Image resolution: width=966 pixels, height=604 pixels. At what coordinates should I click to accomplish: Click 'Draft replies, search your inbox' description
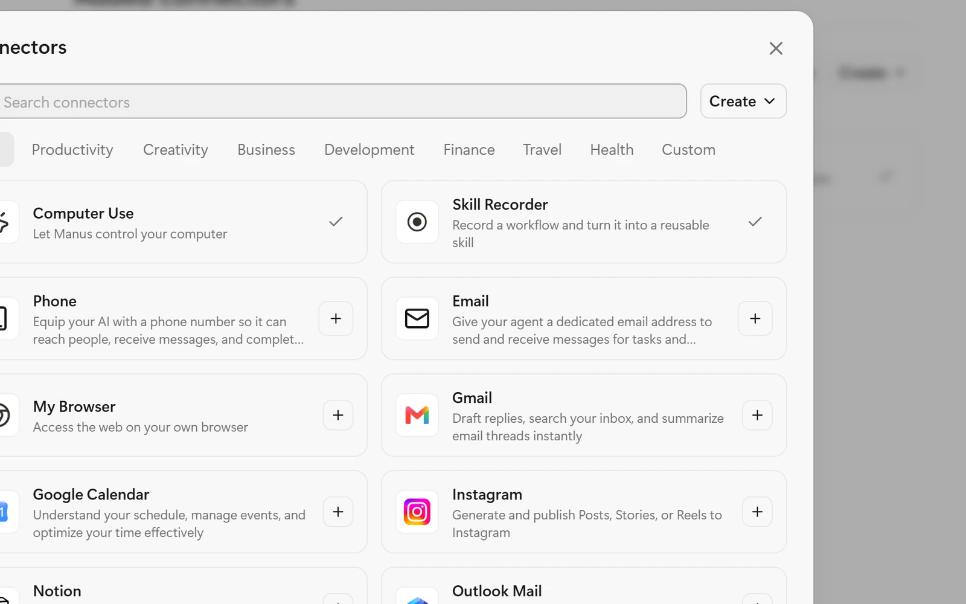(588, 427)
